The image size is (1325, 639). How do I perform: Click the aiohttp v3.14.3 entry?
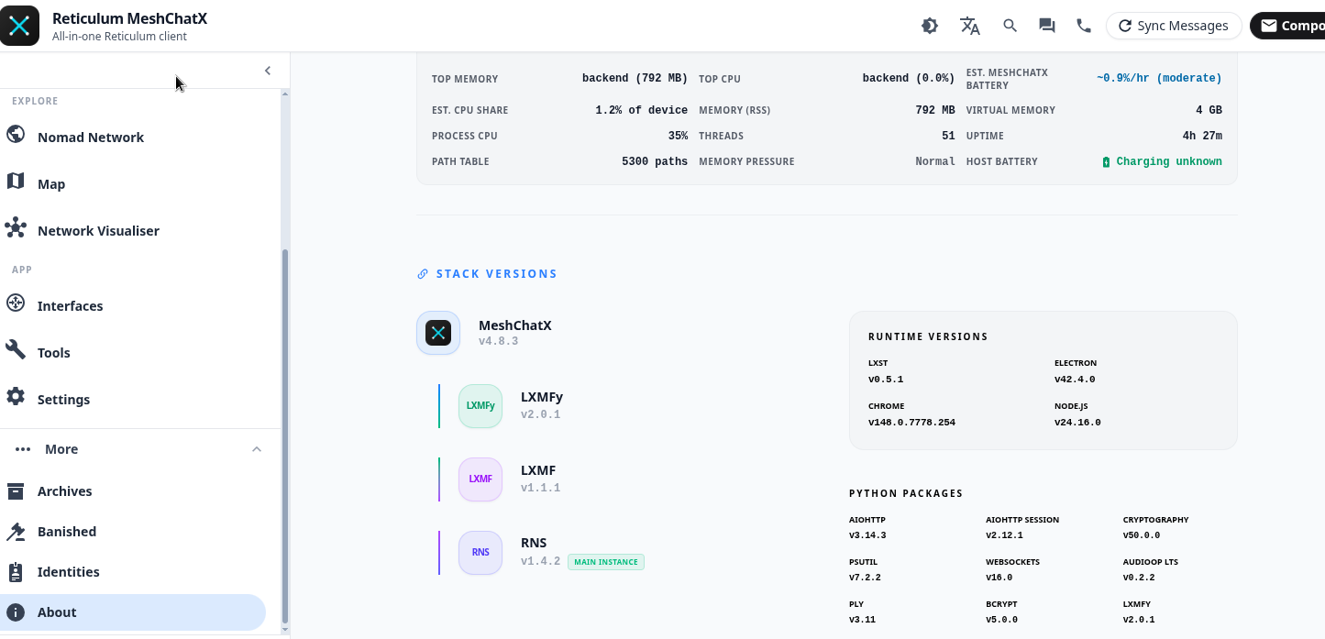coord(867,527)
